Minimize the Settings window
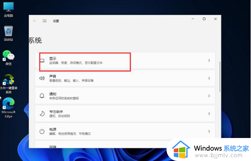 [x=193, y=19]
